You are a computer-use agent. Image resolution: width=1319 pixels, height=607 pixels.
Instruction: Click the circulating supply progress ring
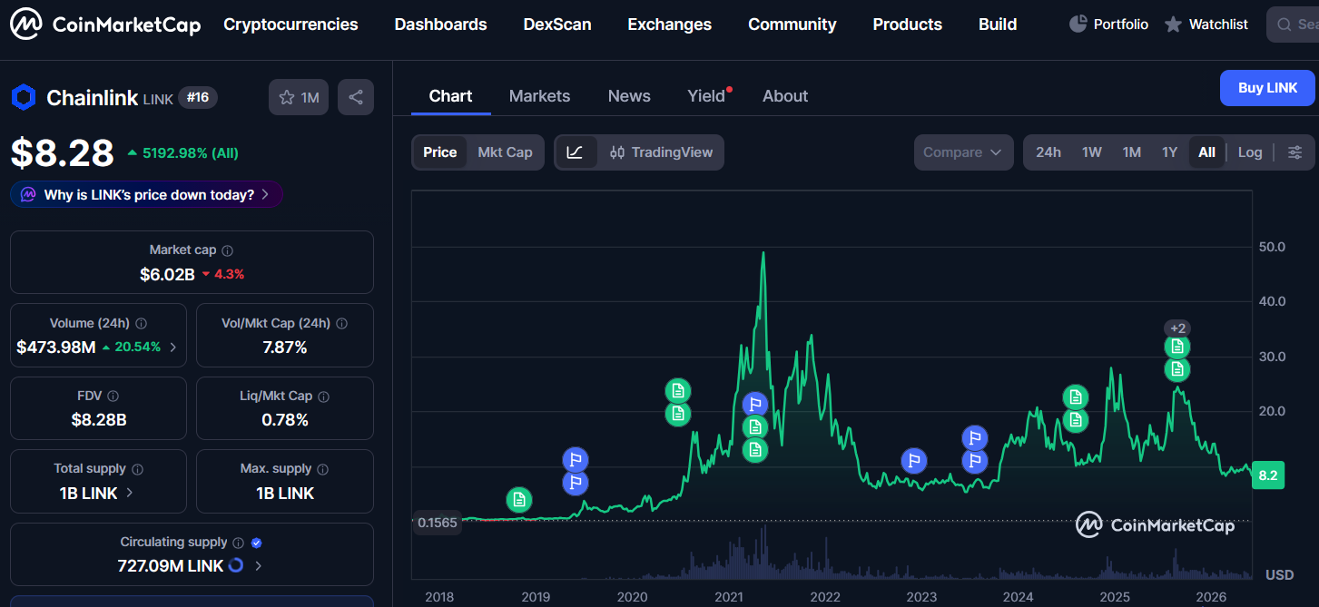pos(235,565)
